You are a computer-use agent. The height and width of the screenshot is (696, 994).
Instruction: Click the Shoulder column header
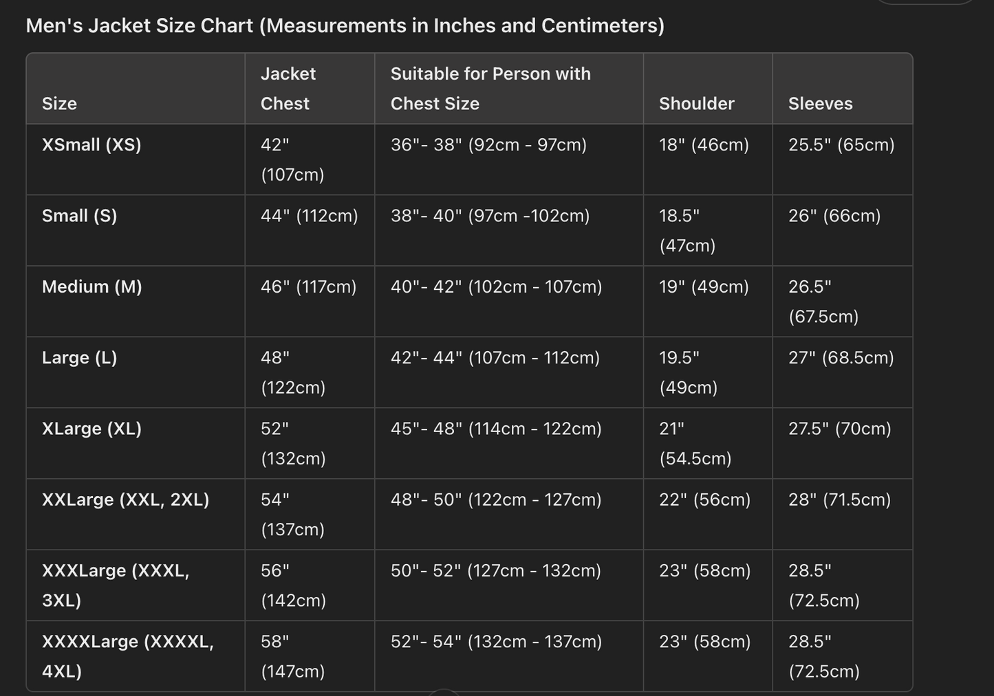point(696,104)
